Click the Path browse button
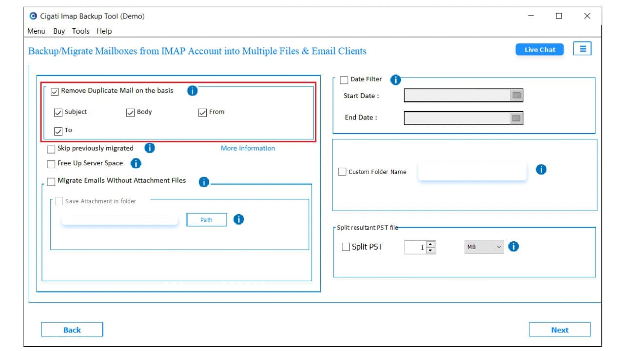The width and height of the screenshot is (624, 351). pyautogui.click(x=207, y=220)
